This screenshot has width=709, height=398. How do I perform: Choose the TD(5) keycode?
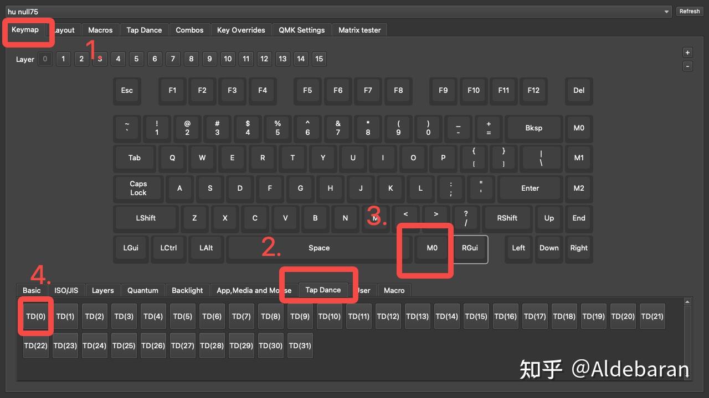tap(183, 316)
